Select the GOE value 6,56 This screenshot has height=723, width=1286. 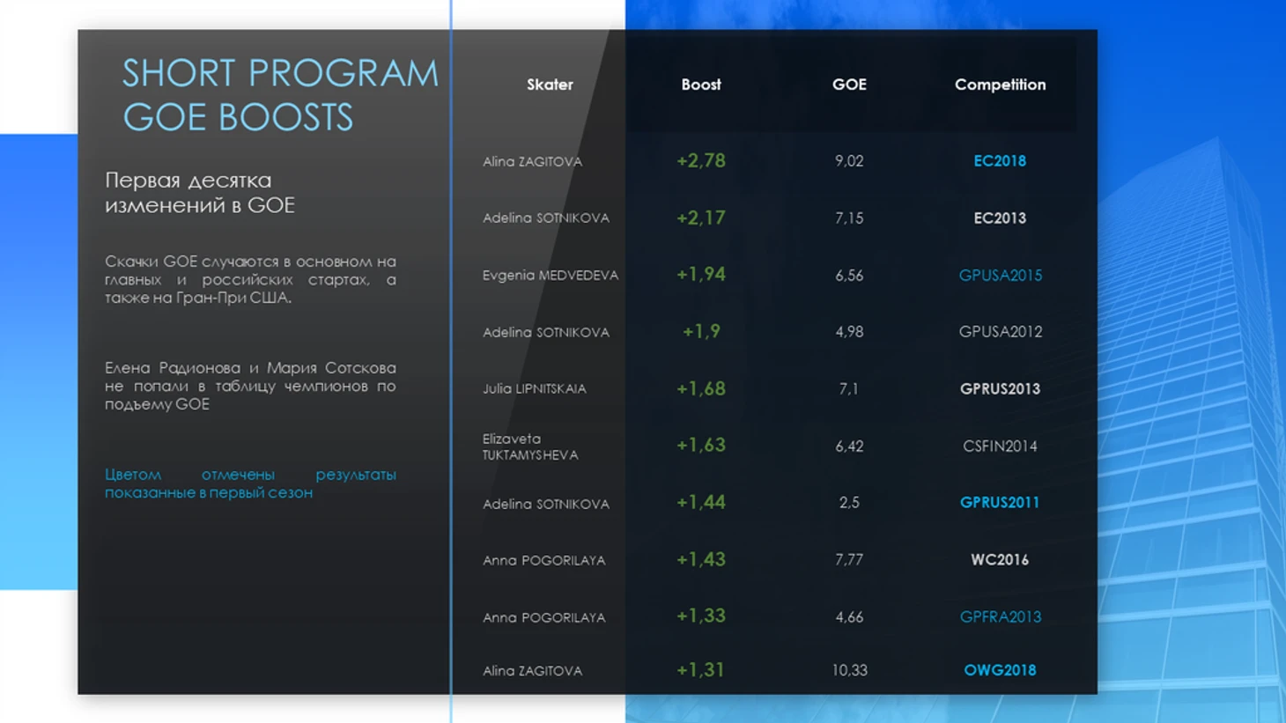pos(849,276)
